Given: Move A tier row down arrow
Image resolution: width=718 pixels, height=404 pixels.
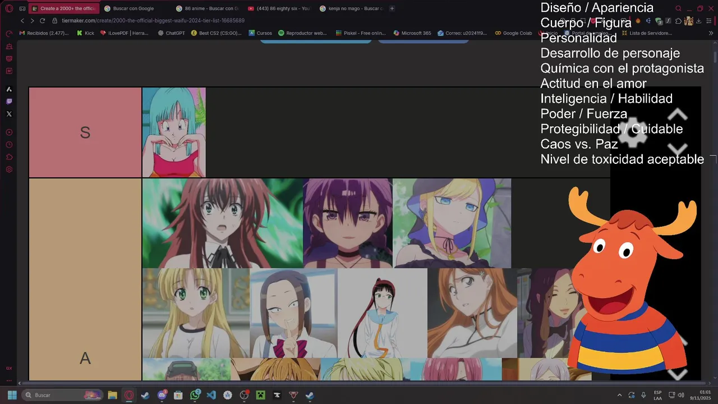Looking at the screenshot, I should [678, 374].
